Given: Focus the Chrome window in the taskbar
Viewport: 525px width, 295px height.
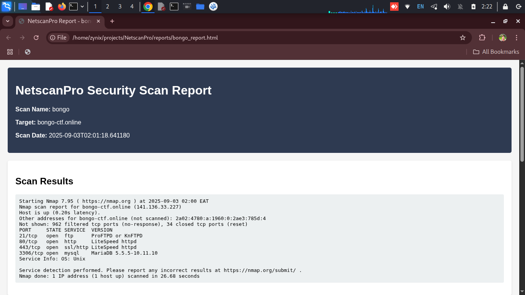Looking at the screenshot, I should click(x=148, y=7).
